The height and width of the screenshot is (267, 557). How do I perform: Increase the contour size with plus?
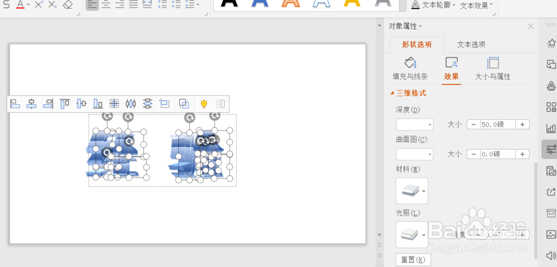[x=522, y=154]
